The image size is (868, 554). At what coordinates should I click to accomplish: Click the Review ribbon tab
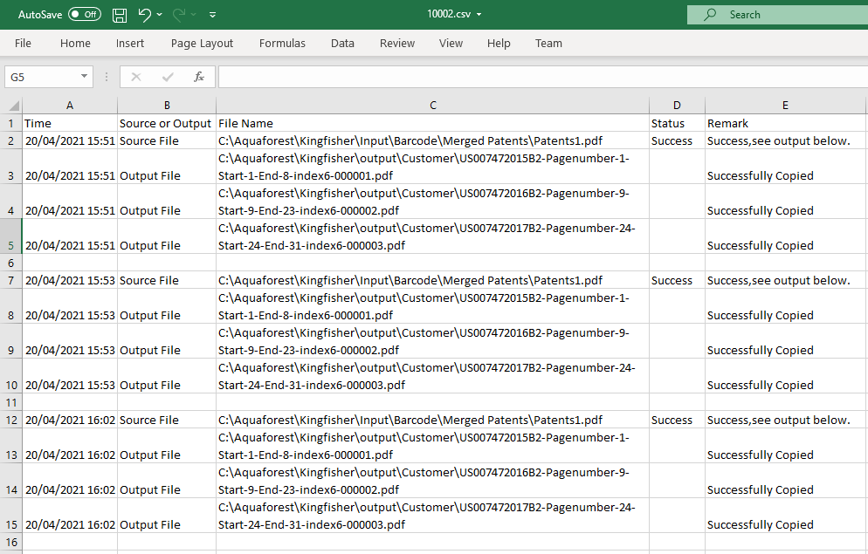pyautogui.click(x=397, y=43)
